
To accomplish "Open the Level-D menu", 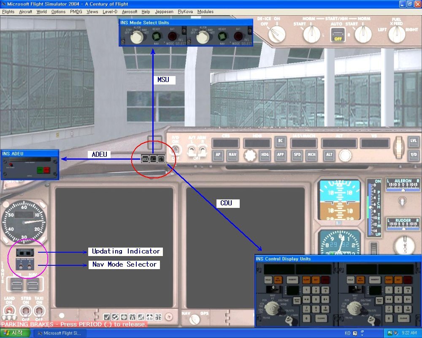I will [x=110, y=11].
